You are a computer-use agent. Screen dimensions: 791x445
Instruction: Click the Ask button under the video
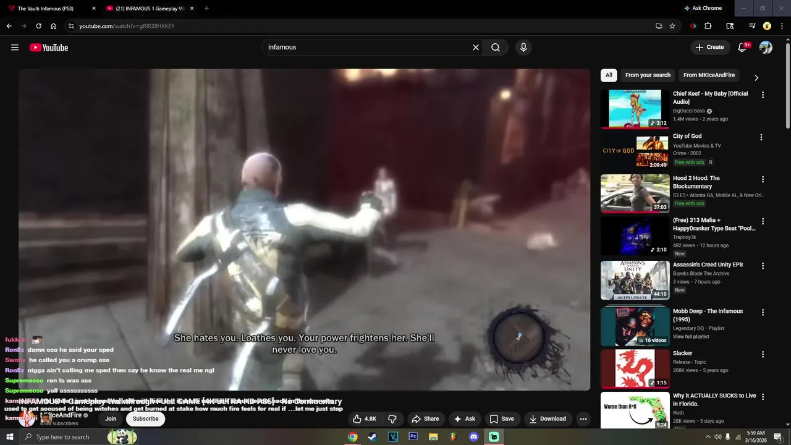point(465,418)
